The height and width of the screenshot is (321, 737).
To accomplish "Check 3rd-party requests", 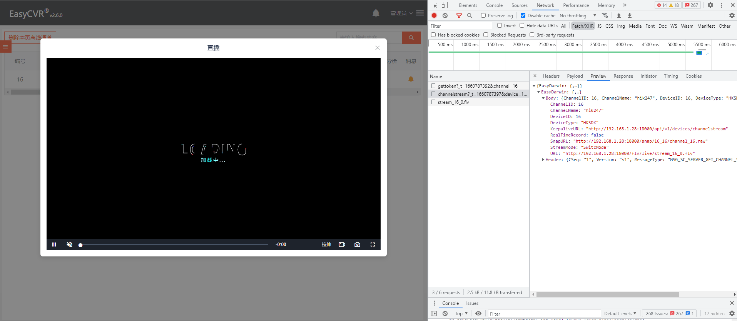I will [532, 35].
